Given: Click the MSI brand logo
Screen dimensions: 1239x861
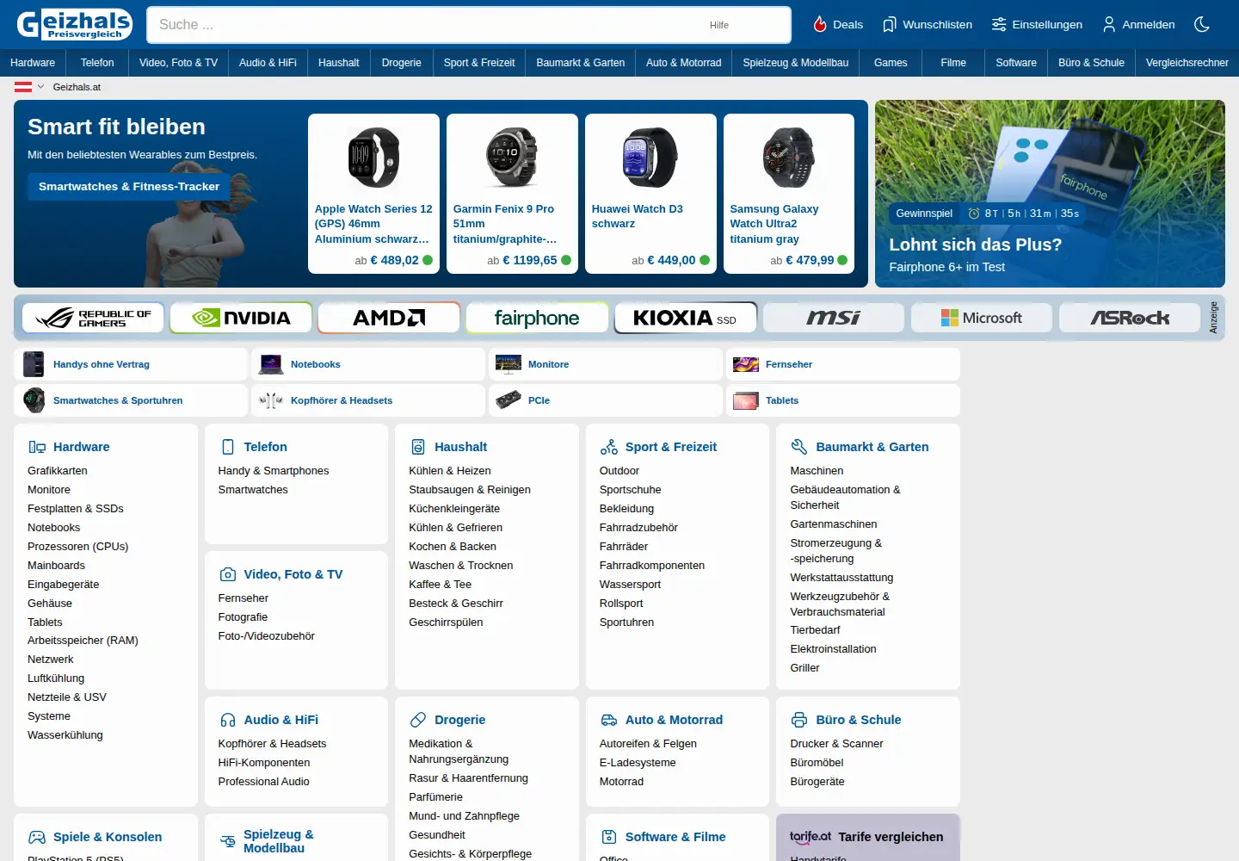Looking at the screenshot, I should pyautogui.click(x=833, y=318).
